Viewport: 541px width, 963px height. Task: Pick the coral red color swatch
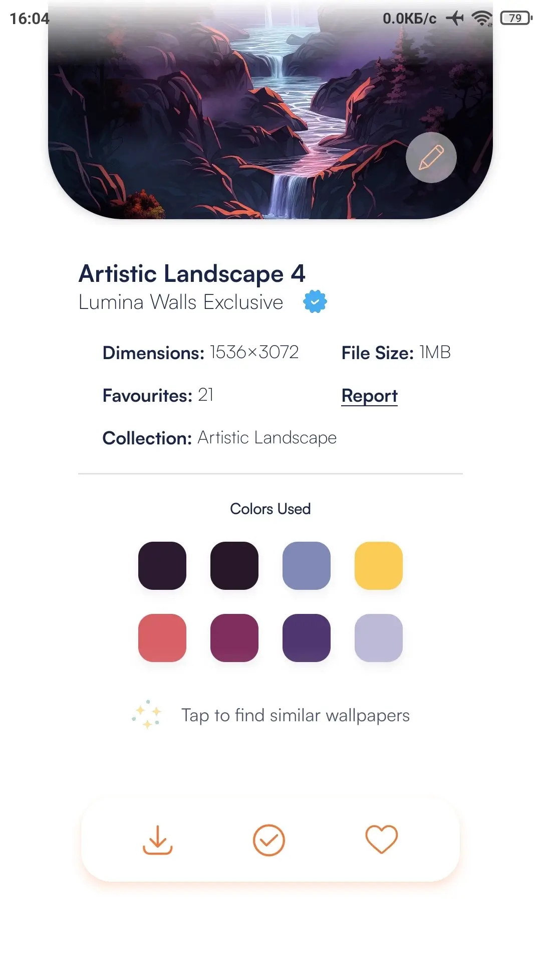click(162, 638)
